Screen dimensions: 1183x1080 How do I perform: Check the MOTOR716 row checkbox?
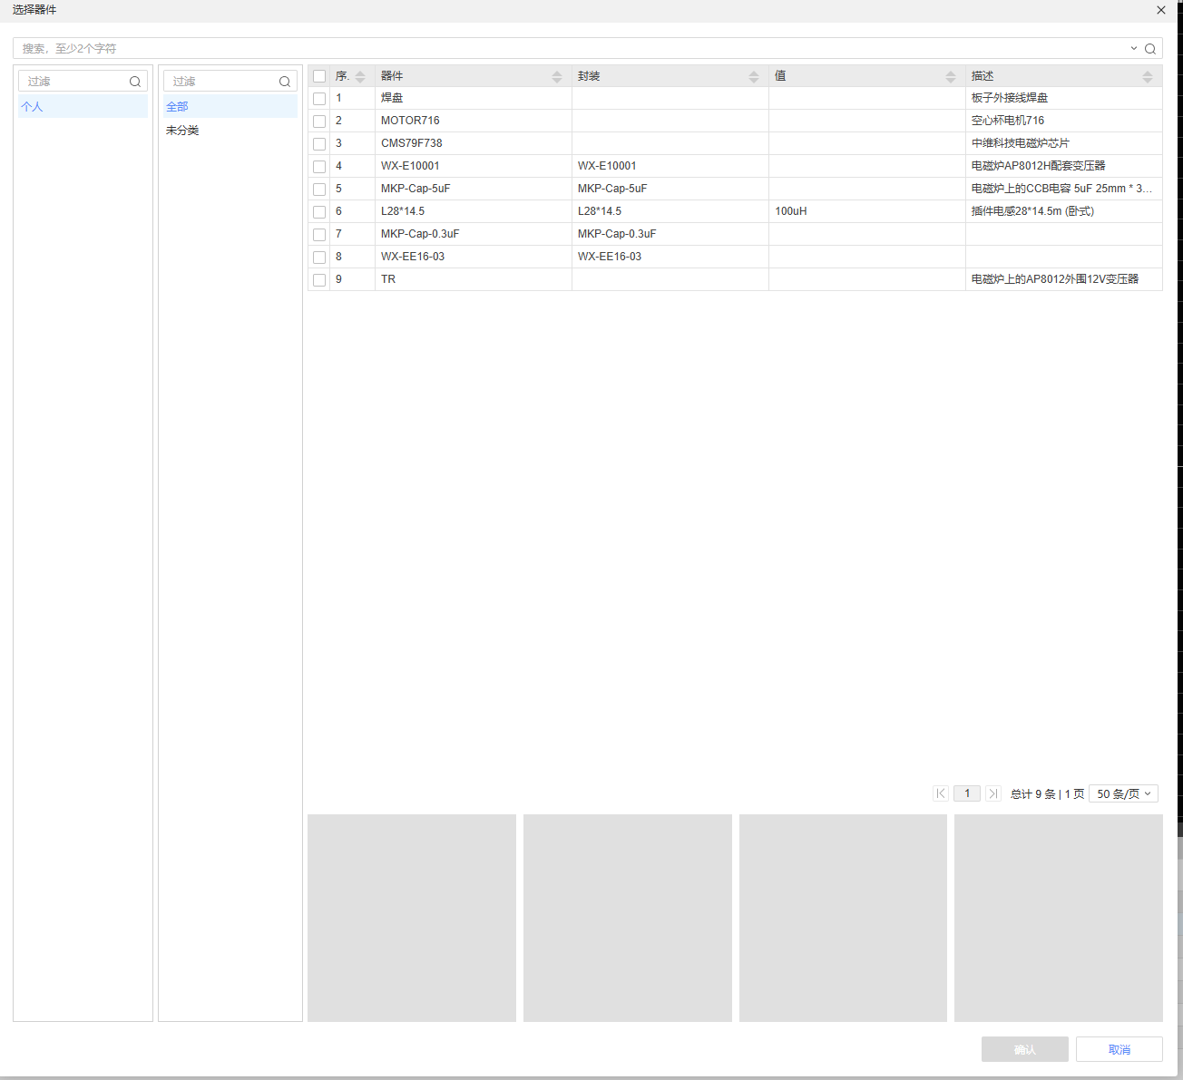point(319,122)
